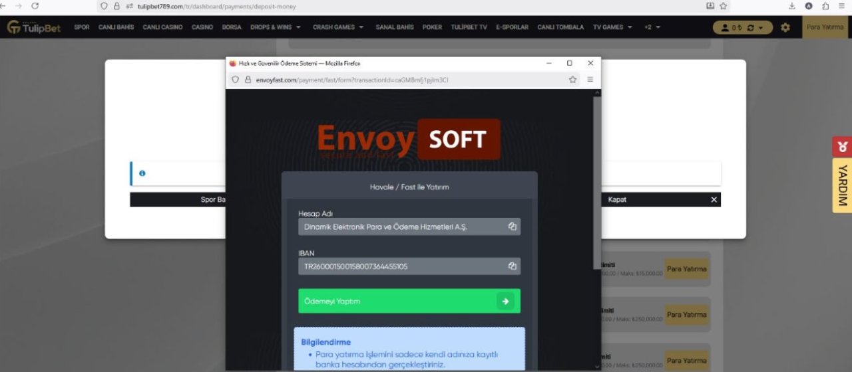
Task: Bookmark the envoyfast.com popup page
Action: 572,80
